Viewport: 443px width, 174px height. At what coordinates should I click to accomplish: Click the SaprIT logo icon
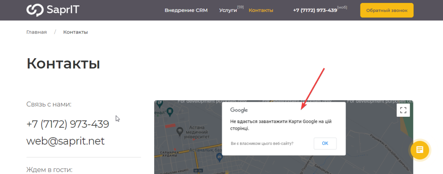35,10
